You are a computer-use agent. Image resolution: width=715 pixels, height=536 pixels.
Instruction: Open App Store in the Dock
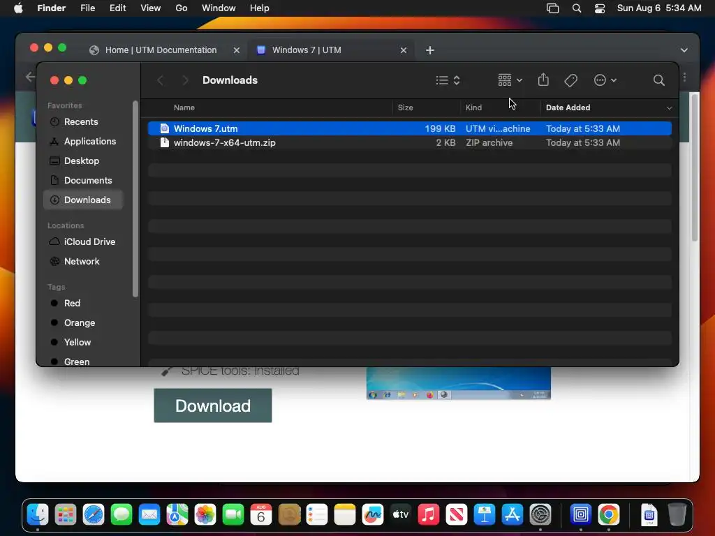tap(513, 515)
